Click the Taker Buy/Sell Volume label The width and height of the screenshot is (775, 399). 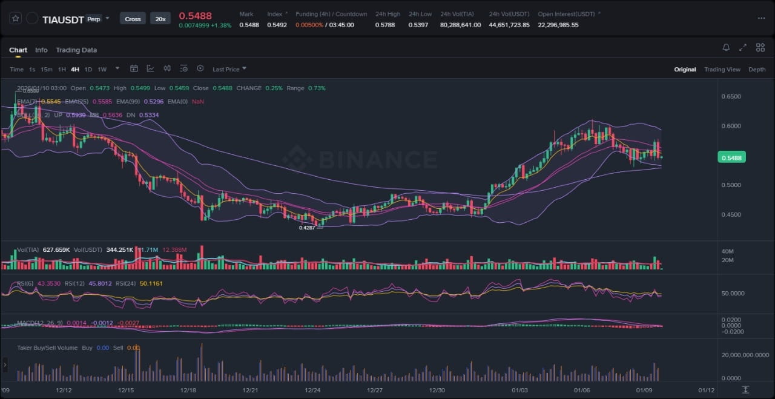click(x=47, y=348)
